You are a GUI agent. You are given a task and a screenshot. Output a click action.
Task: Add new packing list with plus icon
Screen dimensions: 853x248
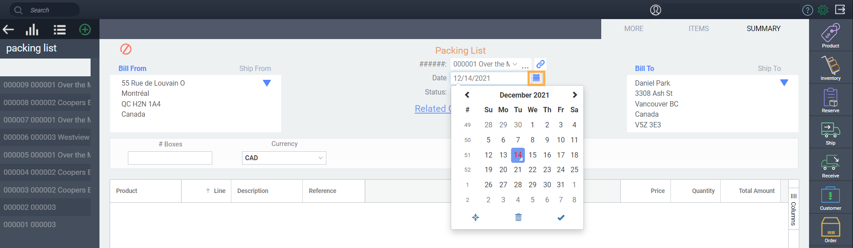click(85, 30)
